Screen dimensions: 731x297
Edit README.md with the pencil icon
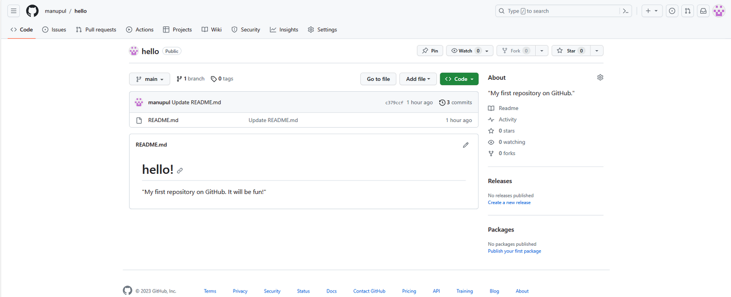466,145
